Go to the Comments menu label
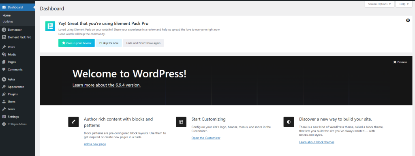The image size is (415, 156). coord(15,70)
